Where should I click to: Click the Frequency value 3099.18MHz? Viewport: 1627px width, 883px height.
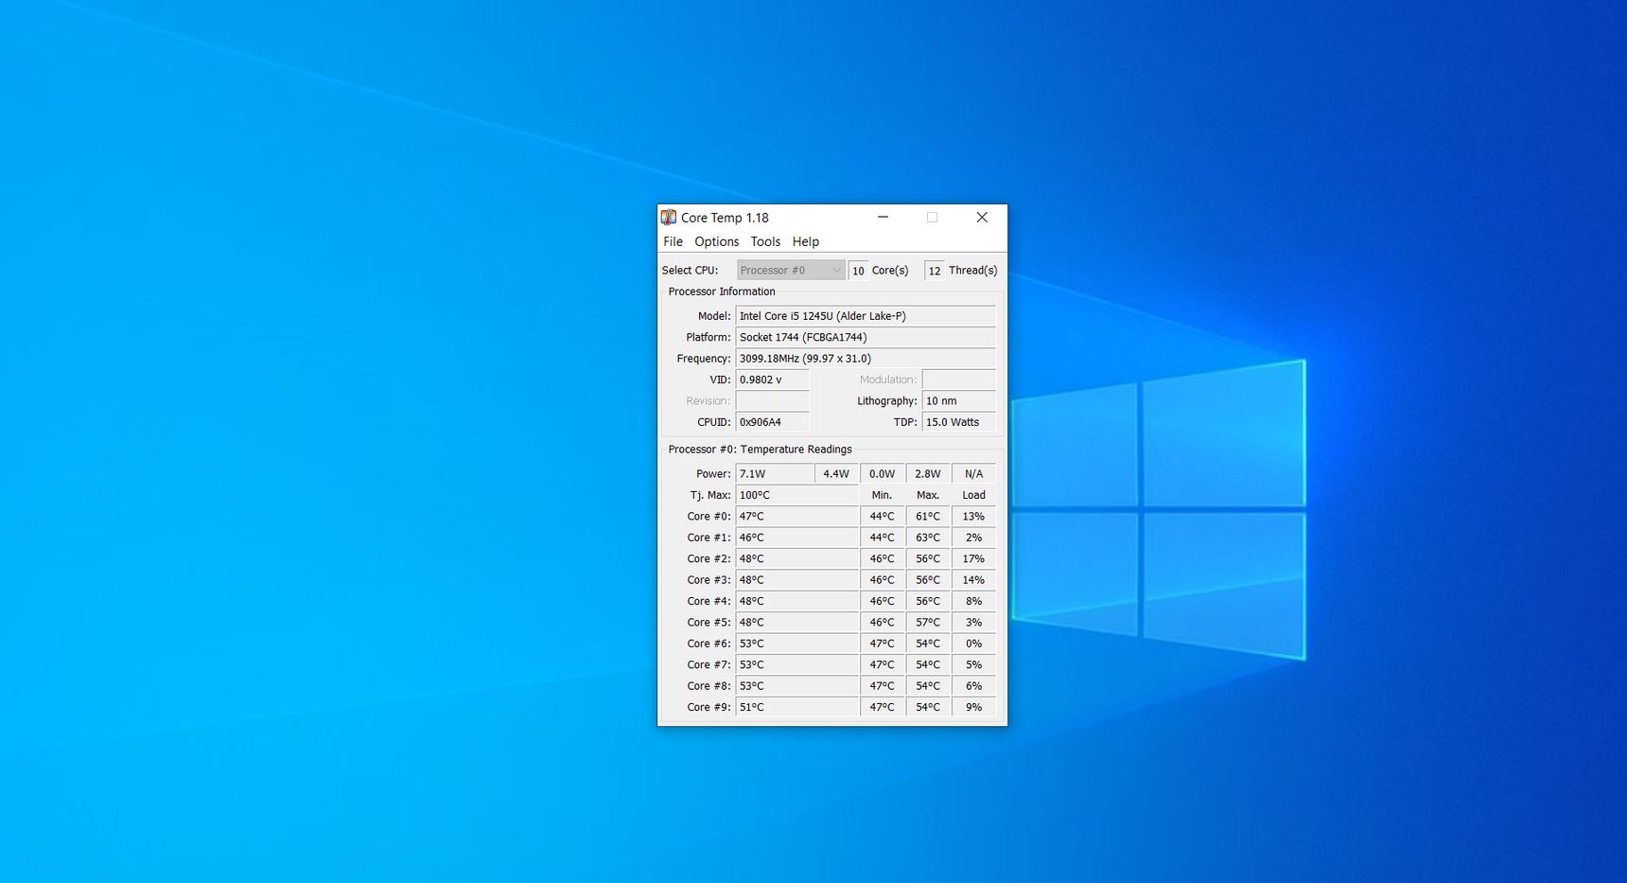(x=866, y=359)
